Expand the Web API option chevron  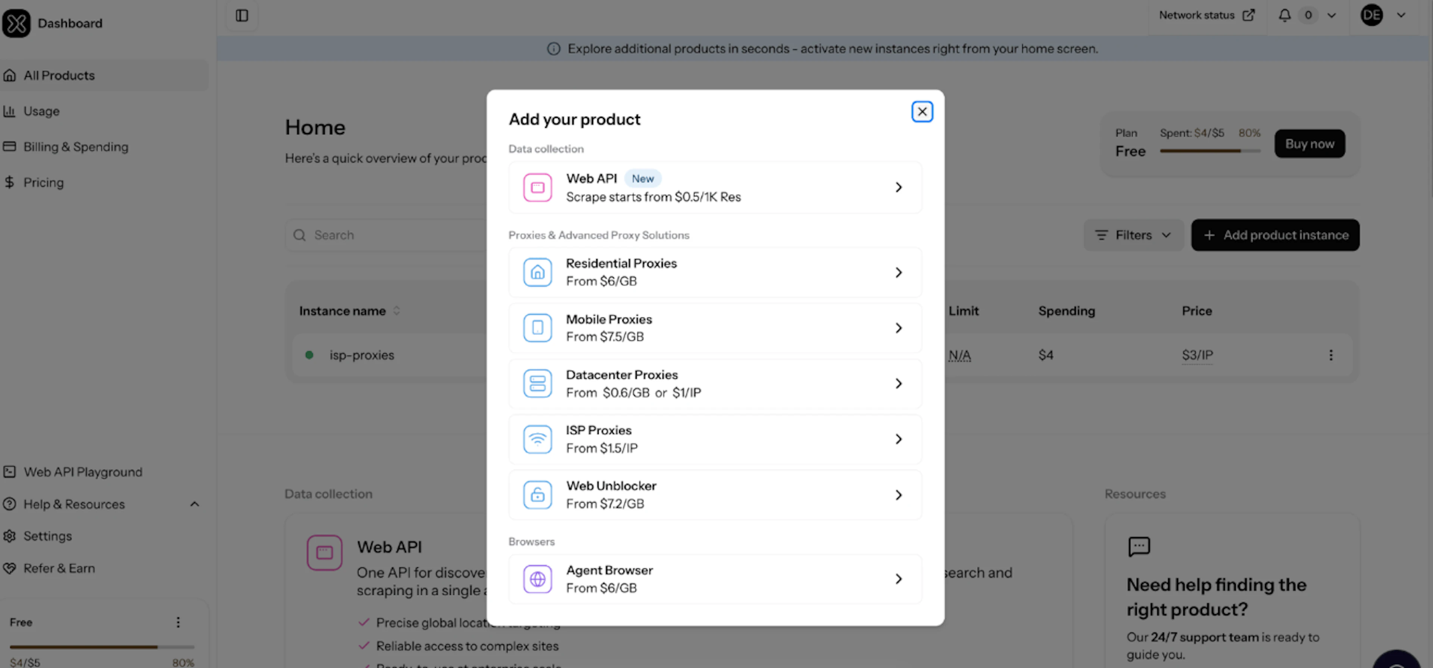click(898, 187)
